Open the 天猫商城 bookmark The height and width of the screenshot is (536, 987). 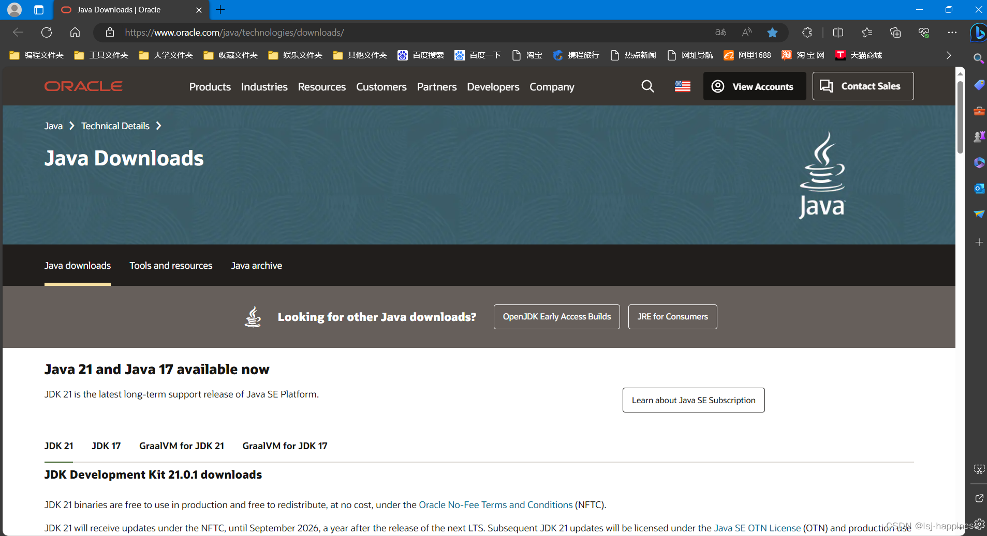(859, 55)
